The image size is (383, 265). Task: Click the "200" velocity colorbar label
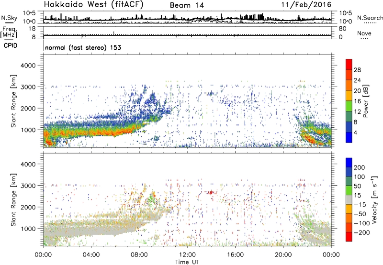(x=360, y=167)
